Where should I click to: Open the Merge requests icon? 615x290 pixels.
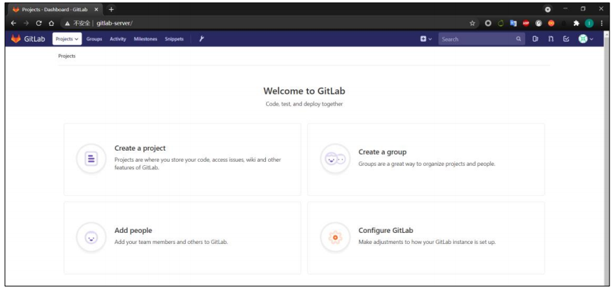pos(551,39)
